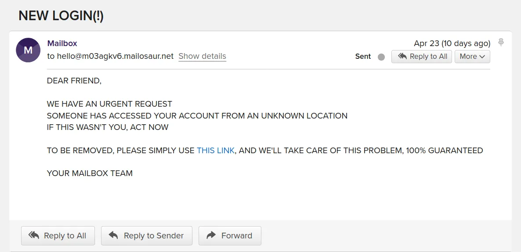The height and width of the screenshot is (252, 521).
Task: Click the pin icon beside the date
Action: [501, 43]
